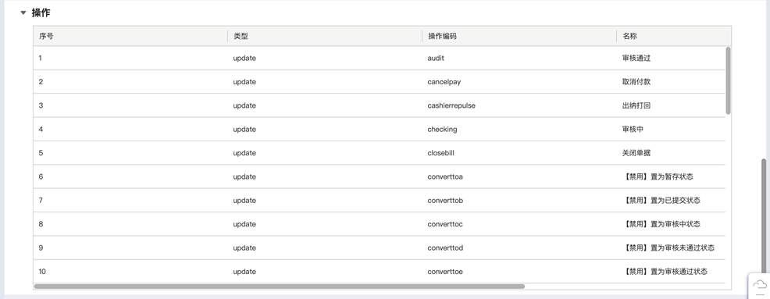Select the converttob code cell
770x299 pixels.
(519, 201)
